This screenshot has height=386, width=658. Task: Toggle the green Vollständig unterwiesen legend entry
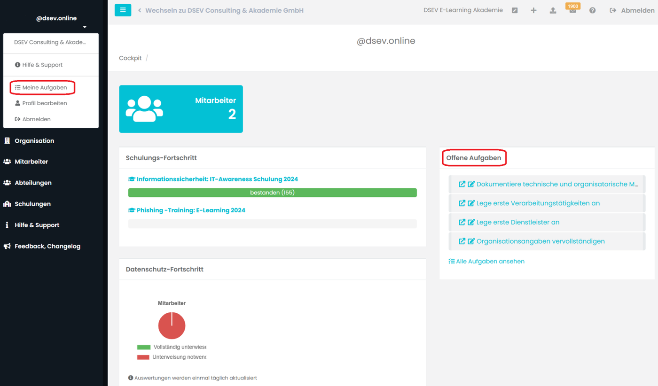[x=172, y=347]
